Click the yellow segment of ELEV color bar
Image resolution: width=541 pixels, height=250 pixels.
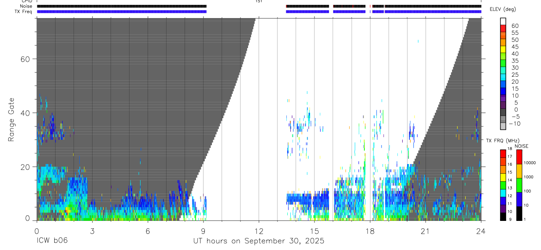pos(503,50)
